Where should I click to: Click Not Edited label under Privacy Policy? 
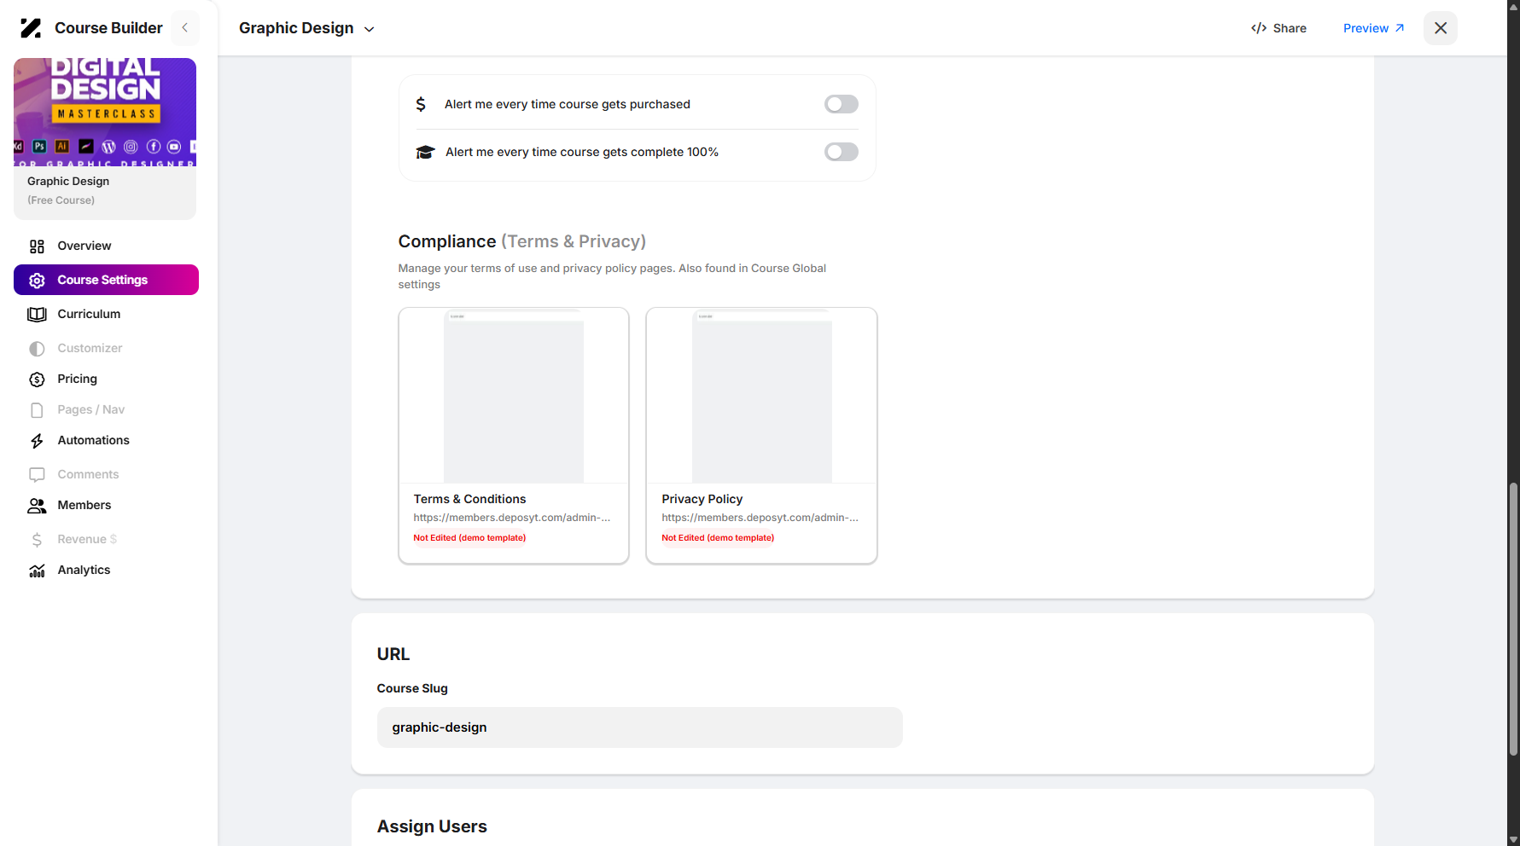click(x=718, y=538)
